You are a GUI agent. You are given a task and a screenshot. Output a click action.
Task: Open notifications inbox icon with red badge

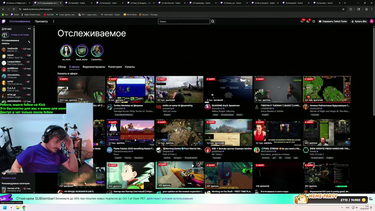[x=308, y=21]
